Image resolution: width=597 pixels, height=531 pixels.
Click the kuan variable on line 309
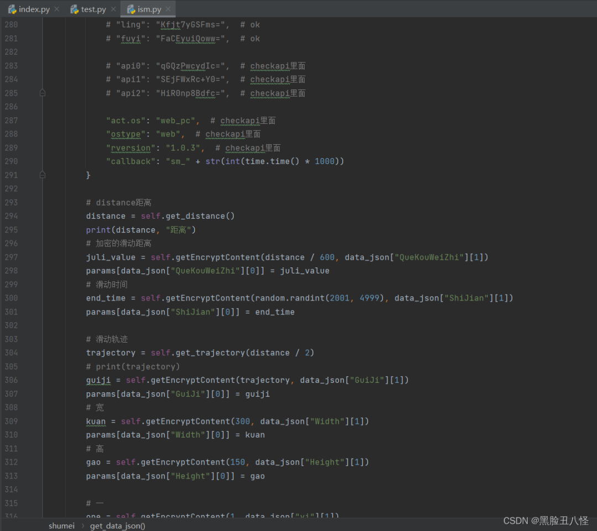tap(96, 422)
